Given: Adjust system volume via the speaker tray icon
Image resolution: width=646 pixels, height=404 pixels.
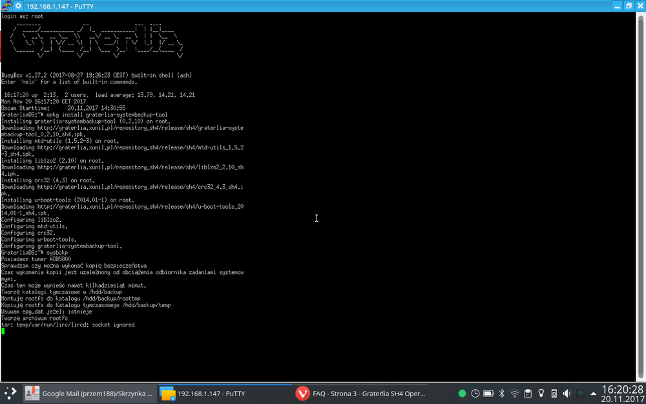Looking at the screenshot, I should click(x=567, y=393).
